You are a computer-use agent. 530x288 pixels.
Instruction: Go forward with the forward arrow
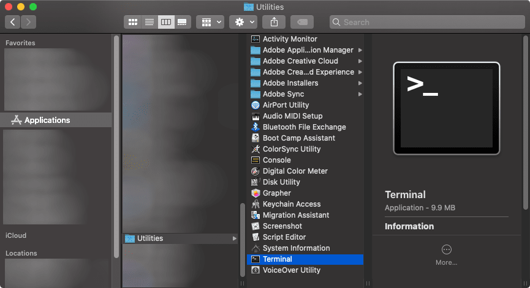28,22
